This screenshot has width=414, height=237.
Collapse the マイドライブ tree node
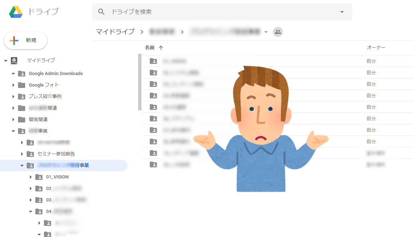coord(6,61)
